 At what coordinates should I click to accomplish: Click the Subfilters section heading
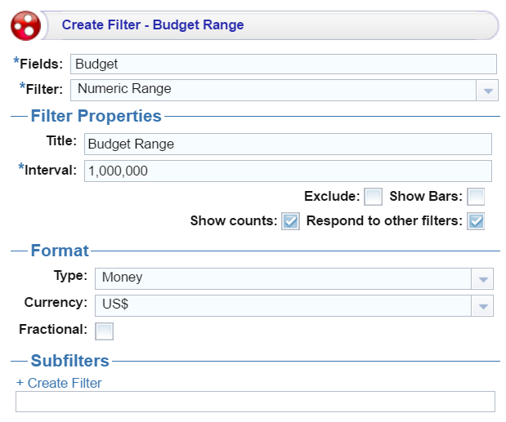coord(69,361)
